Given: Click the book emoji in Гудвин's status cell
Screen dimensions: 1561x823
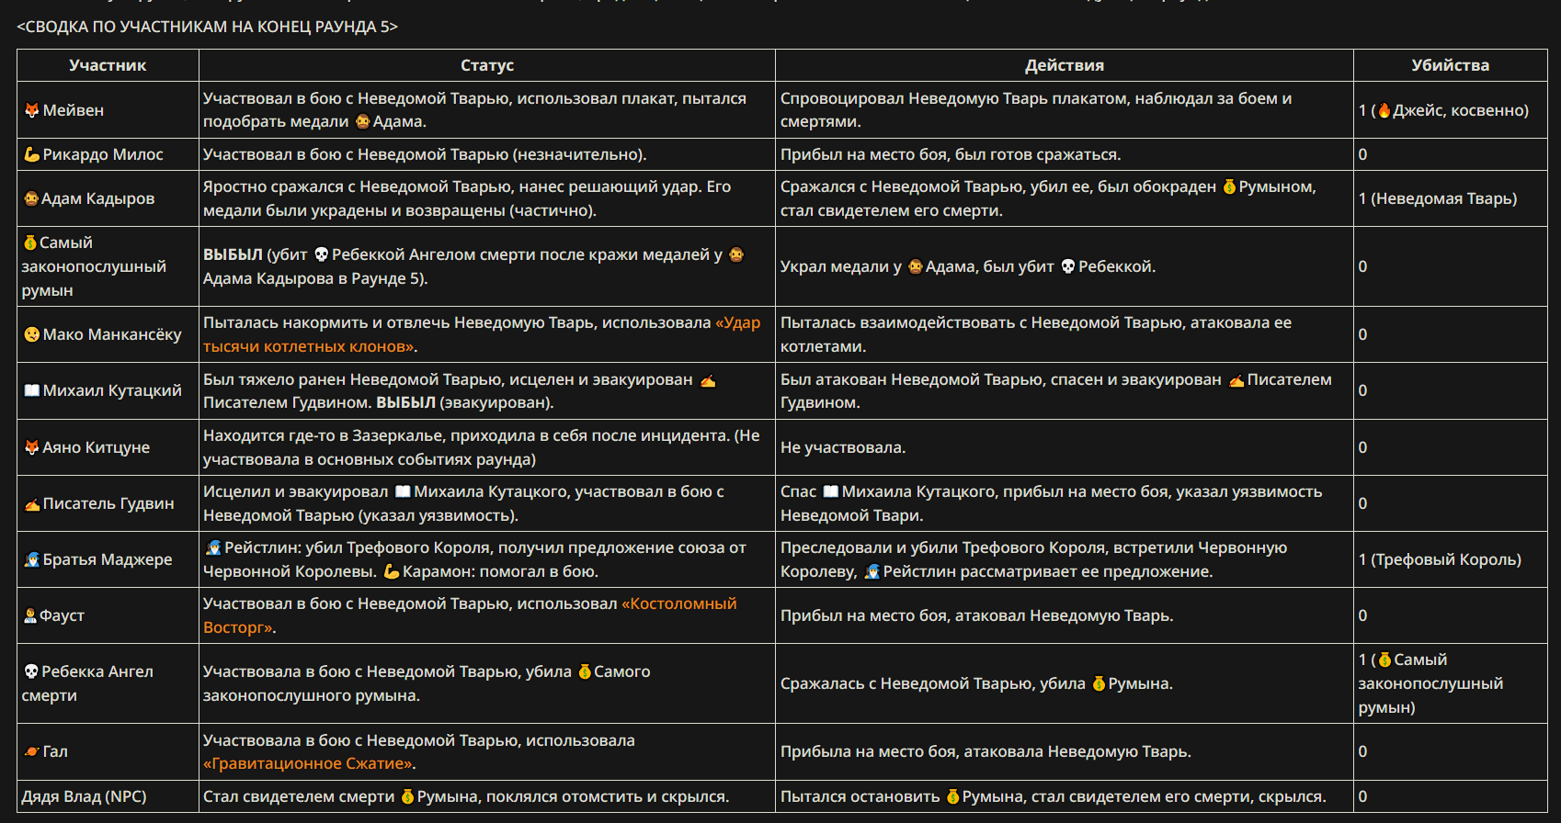Looking at the screenshot, I should click(x=403, y=491).
